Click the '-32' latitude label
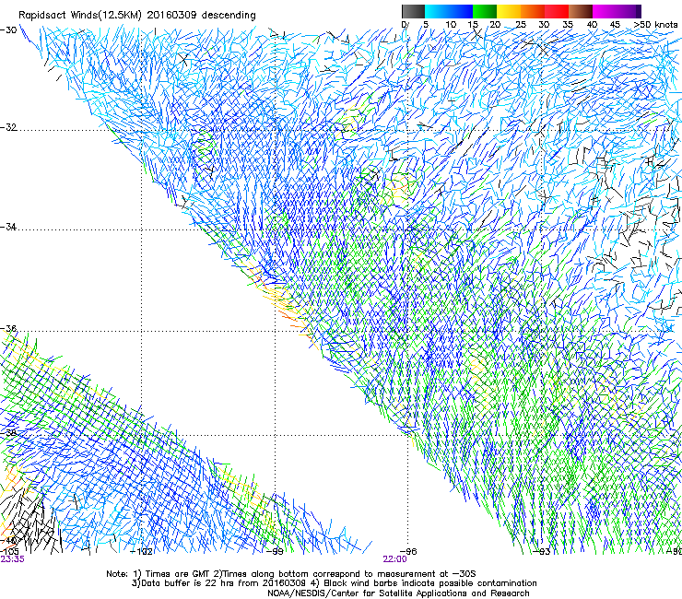This screenshot has width=682, height=599. coord(8,127)
